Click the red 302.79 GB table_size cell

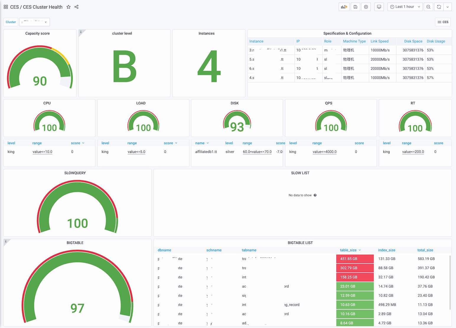click(355, 268)
